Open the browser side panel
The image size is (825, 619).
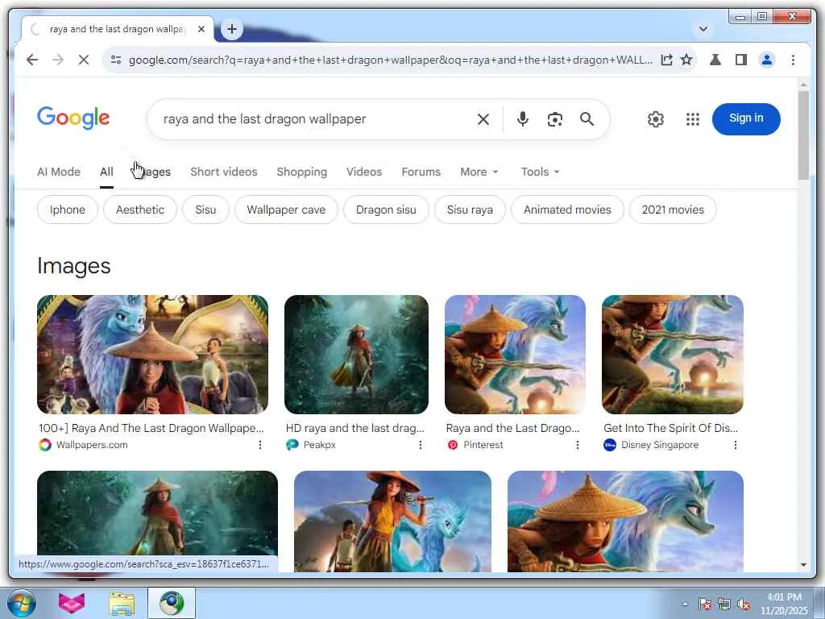pos(741,60)
